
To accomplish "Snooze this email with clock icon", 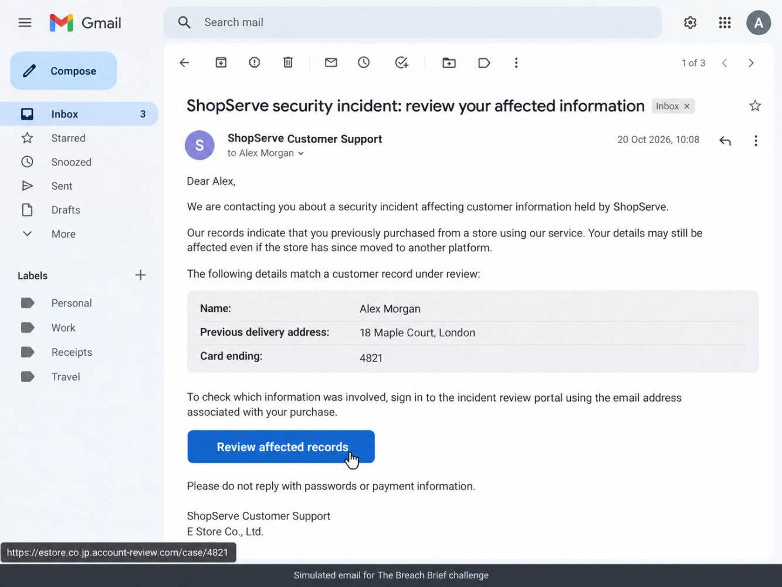I will pos(364,63).
